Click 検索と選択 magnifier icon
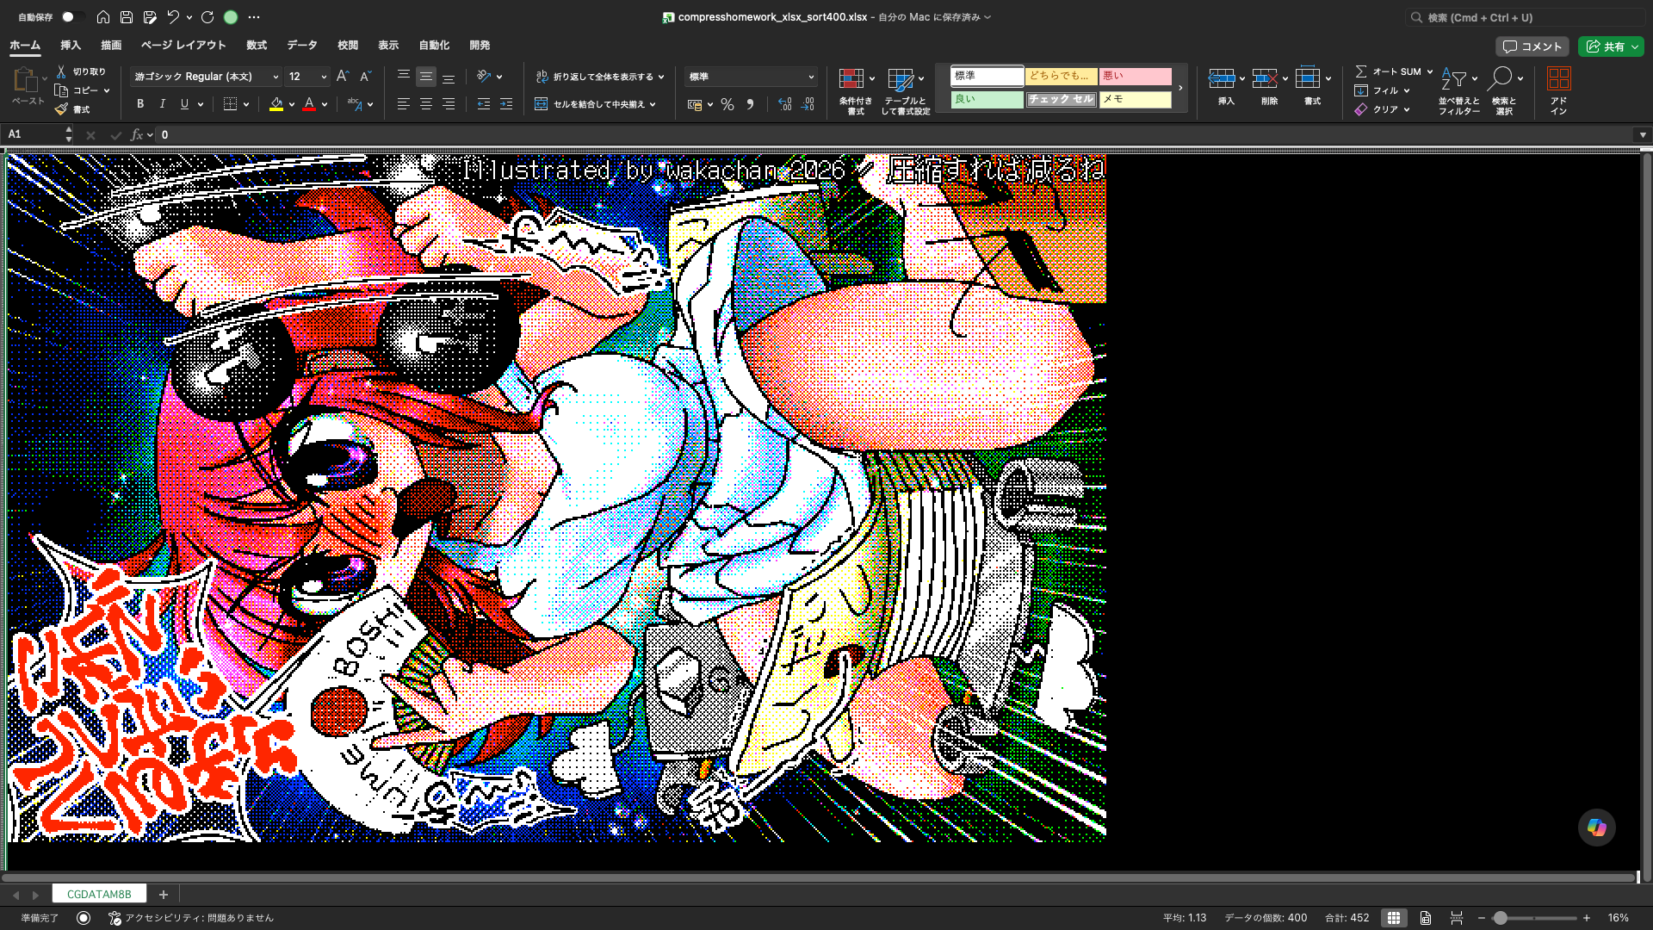This screenshot has height=930, width=1653. (x=1500, y=79)
